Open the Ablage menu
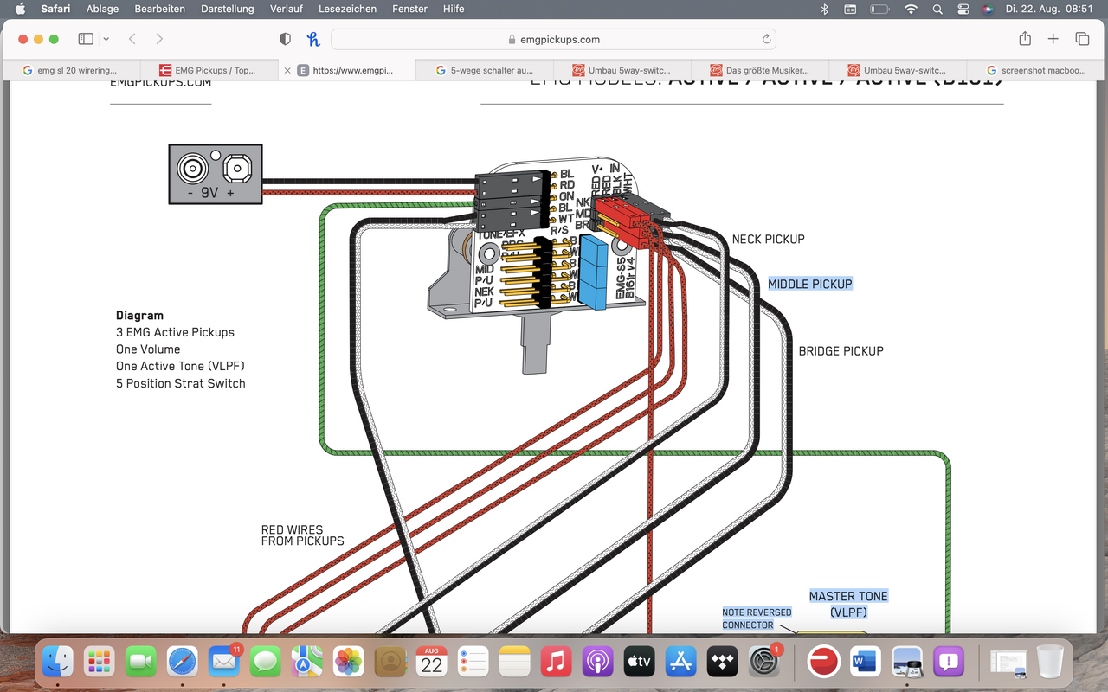This screenshot has width=1108, height=692. point(102,9)
